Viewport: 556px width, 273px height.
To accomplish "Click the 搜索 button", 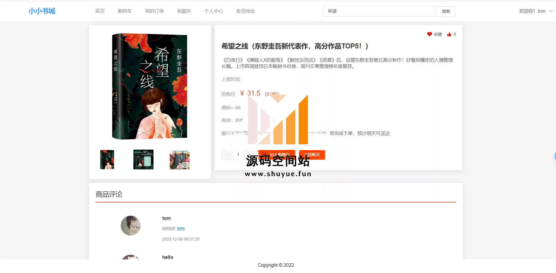I will pyautogui.click(x=446, y=12).
